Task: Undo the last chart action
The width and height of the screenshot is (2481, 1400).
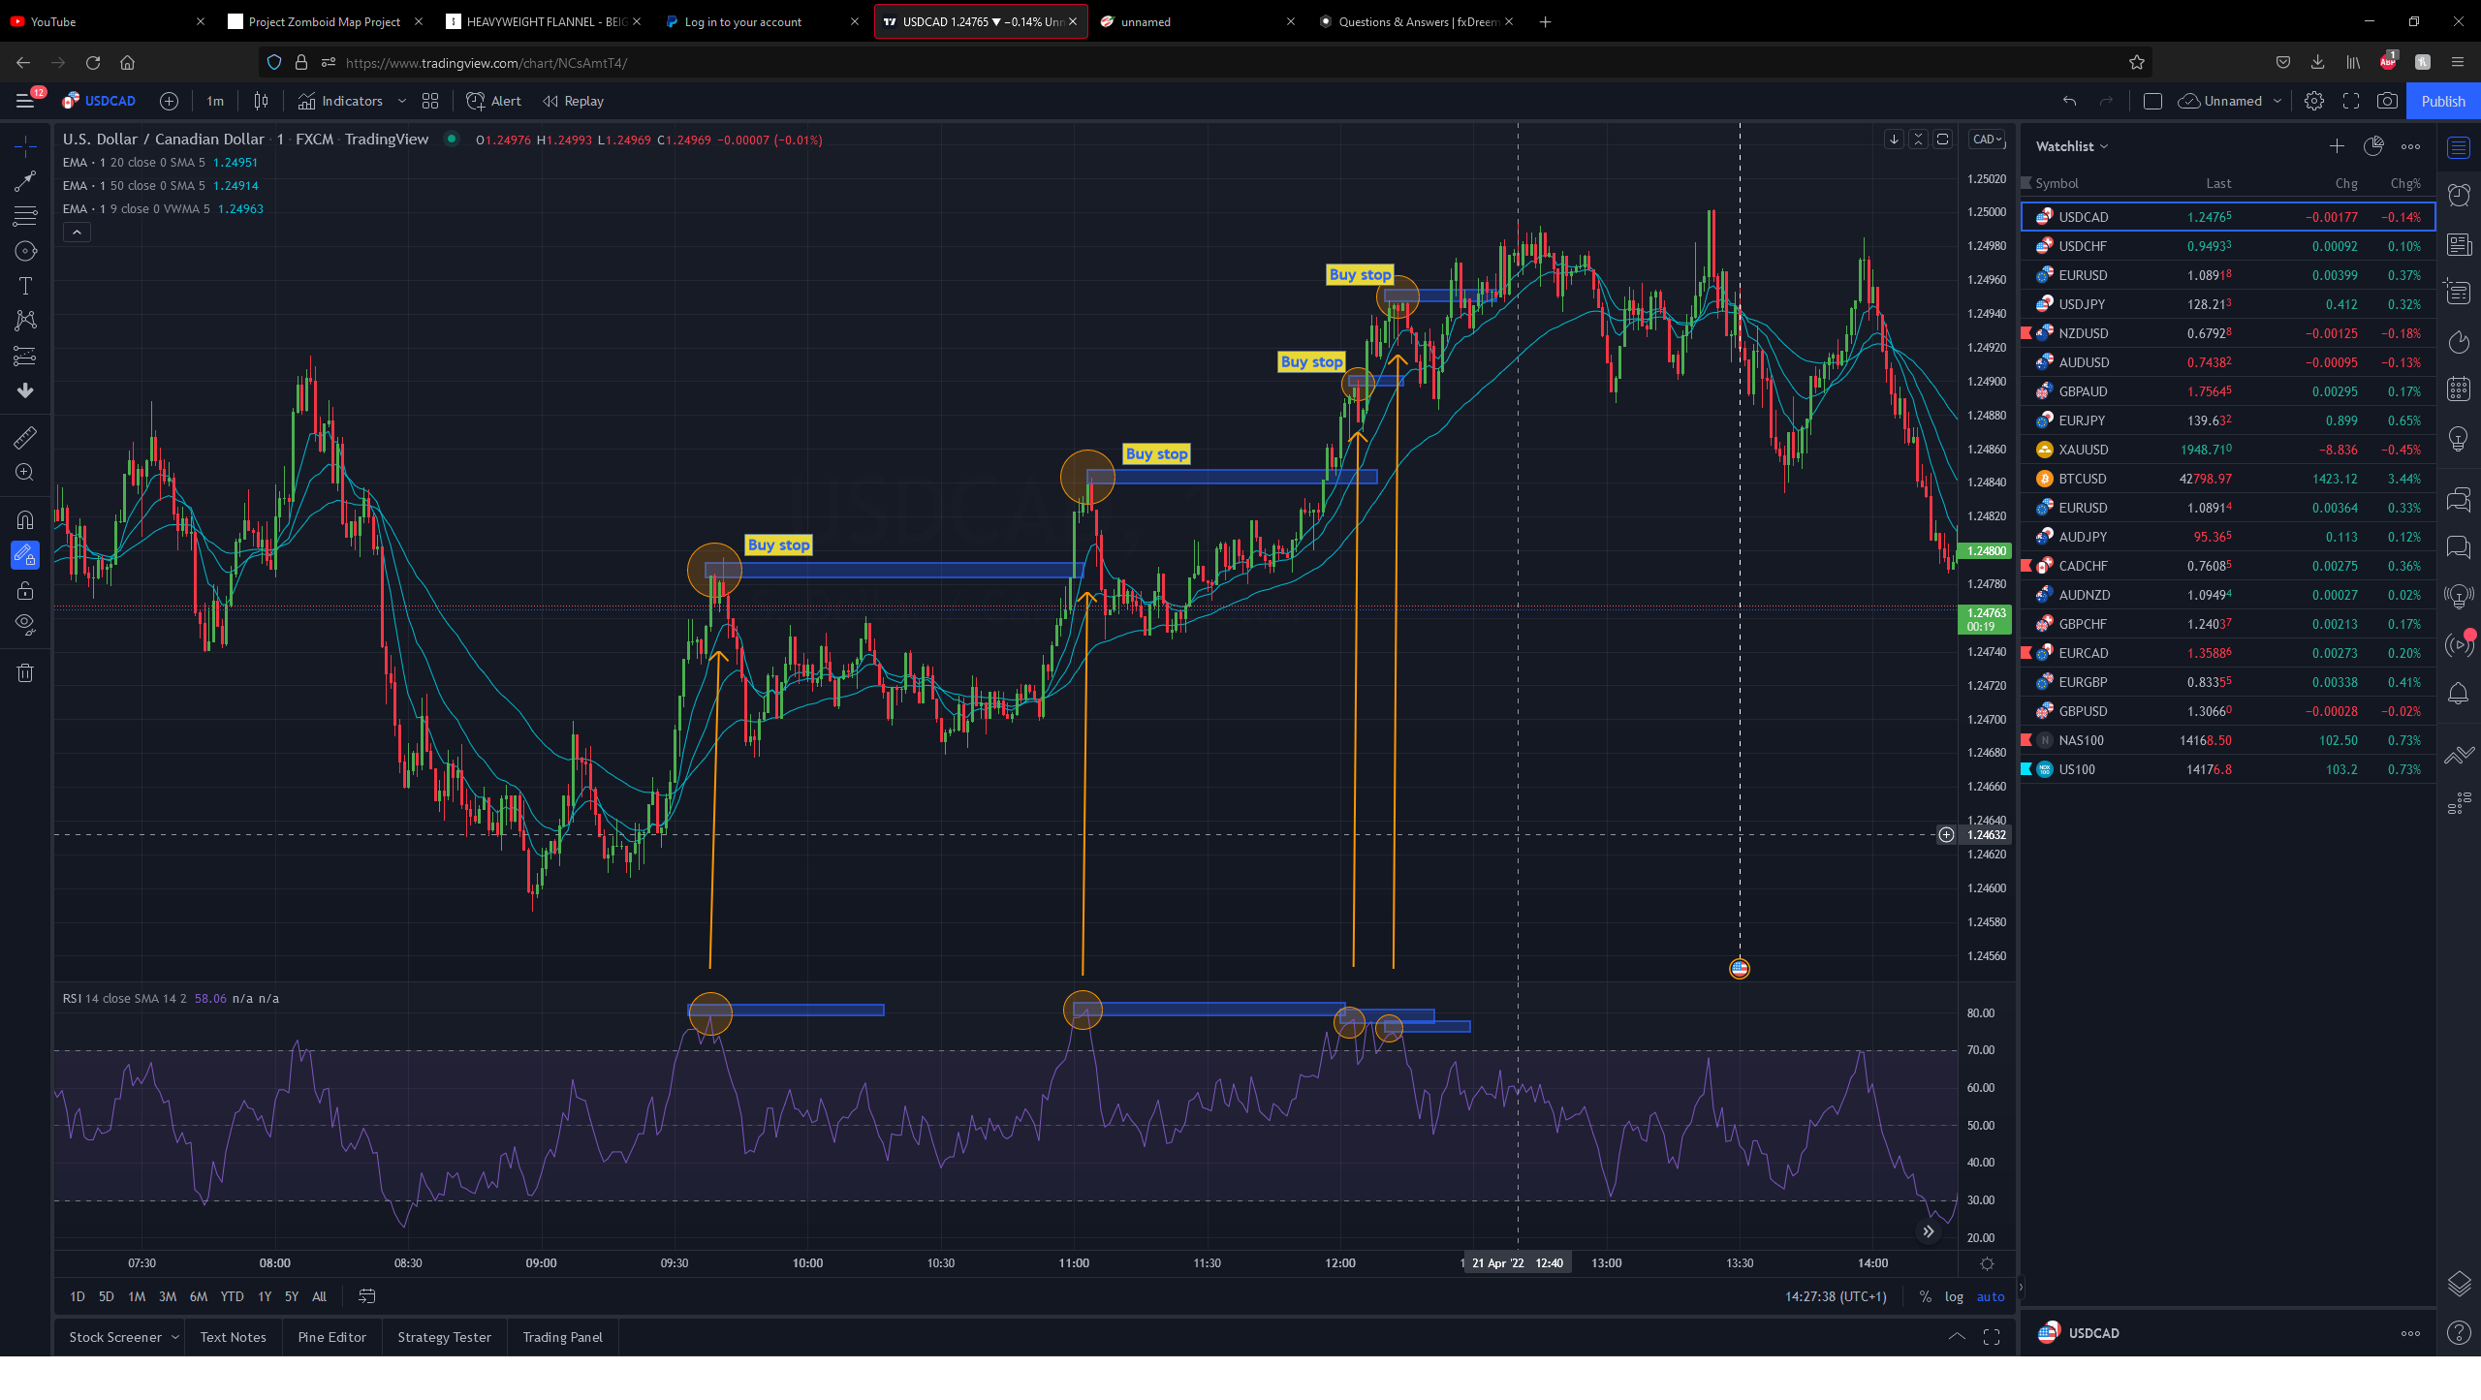Action: click(2069, 101)
